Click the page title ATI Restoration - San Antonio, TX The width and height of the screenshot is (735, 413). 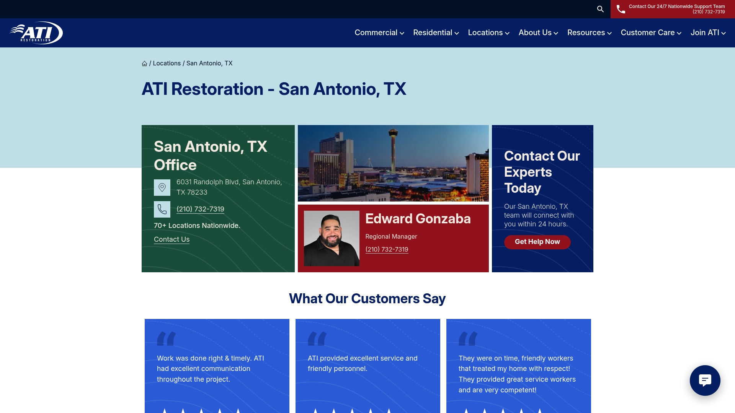pos(274,89)
